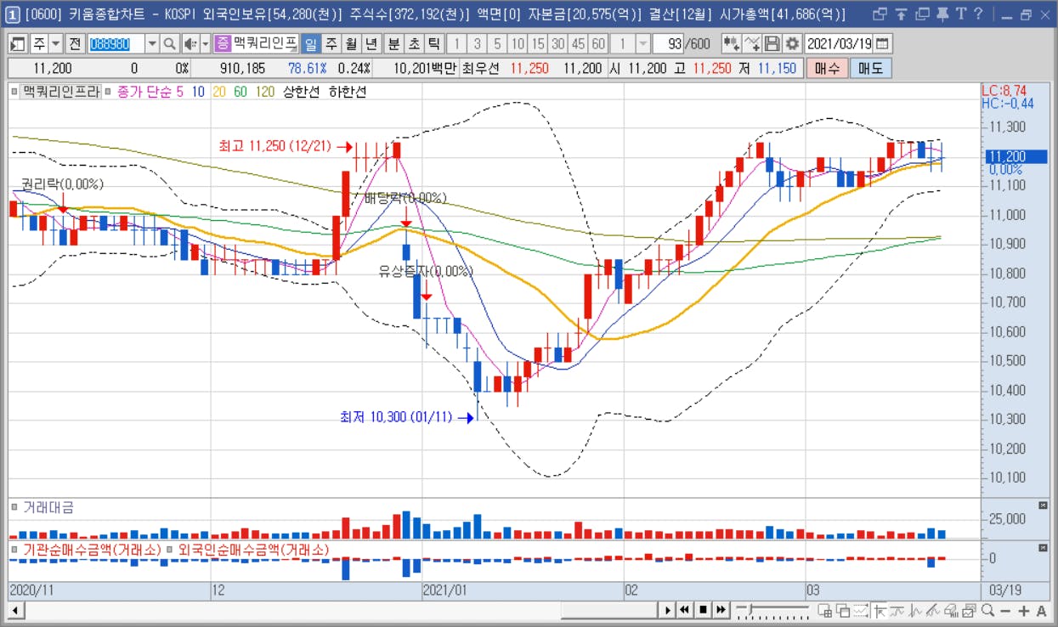Click the 매도 sell button
The image size is (1058, 627).
click(x=870, y=69)
